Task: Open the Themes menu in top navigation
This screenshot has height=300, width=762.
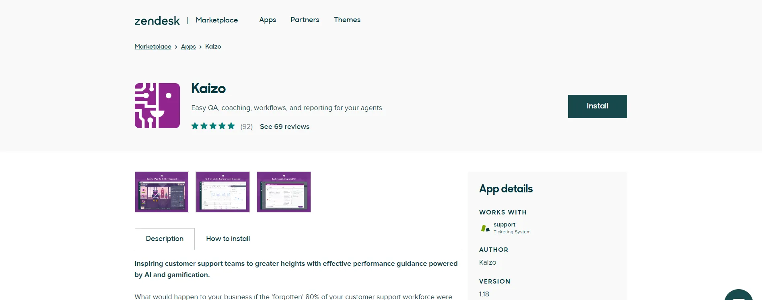Action: pos(347,20)
